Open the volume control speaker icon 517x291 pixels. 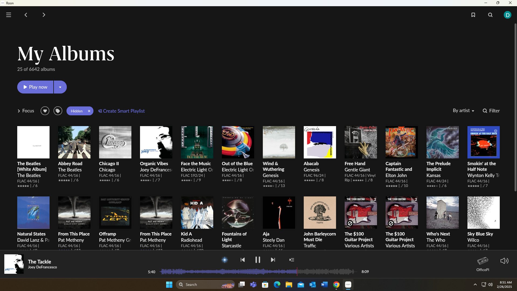click(x=504, y=261)
